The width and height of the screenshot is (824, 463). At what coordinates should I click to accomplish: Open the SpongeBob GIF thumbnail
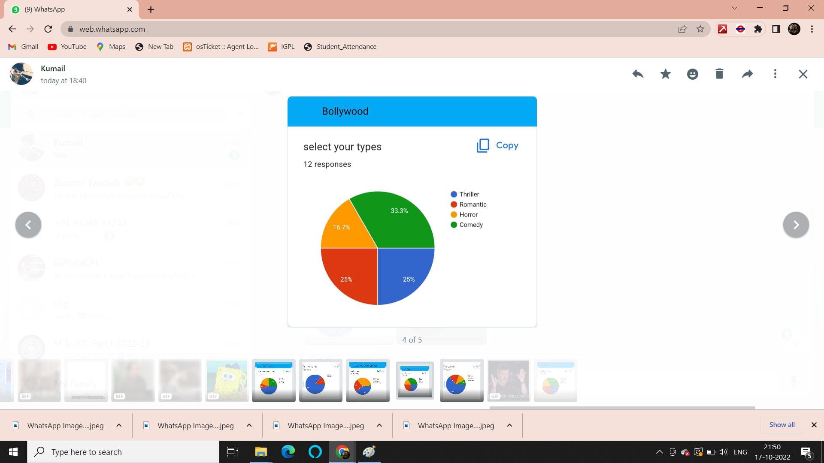227,380
